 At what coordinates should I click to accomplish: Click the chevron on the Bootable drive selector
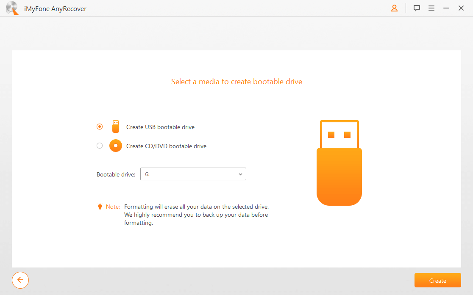coord(240,174)
